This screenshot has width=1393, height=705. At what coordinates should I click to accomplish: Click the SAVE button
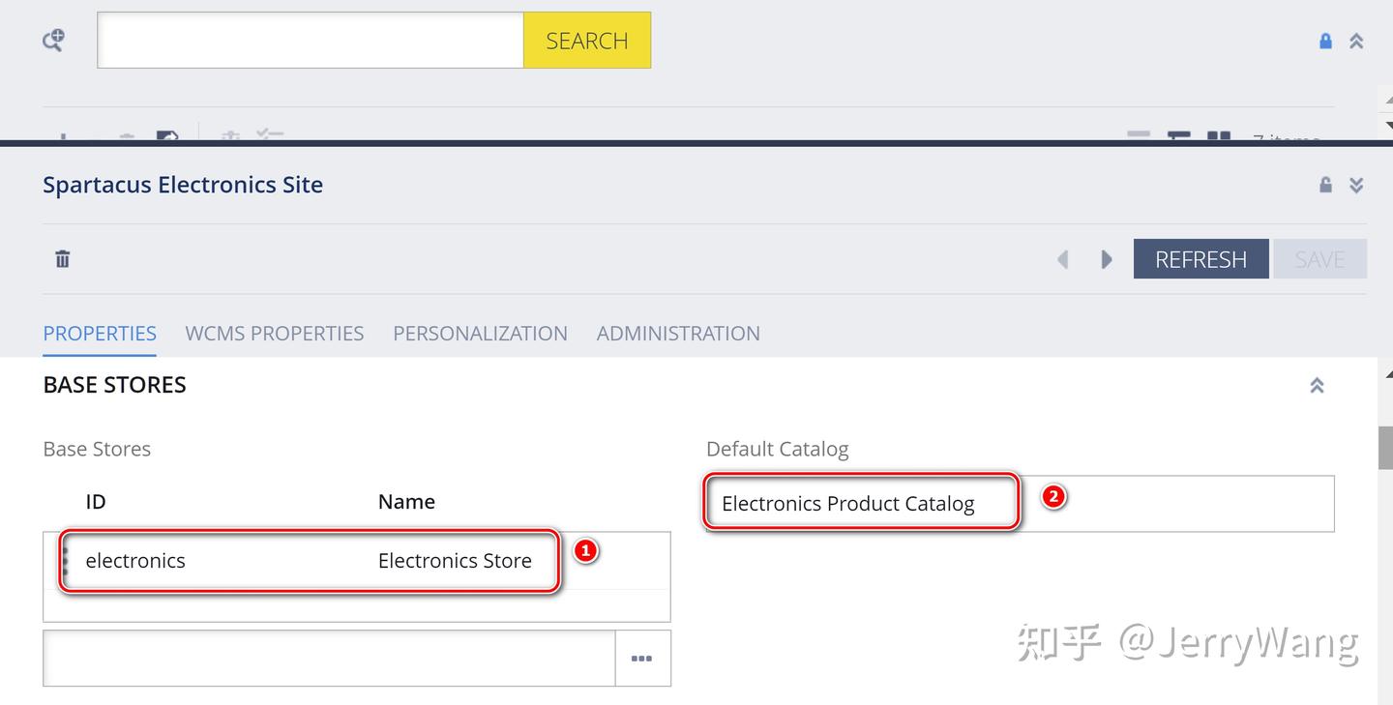point(1319,259)
